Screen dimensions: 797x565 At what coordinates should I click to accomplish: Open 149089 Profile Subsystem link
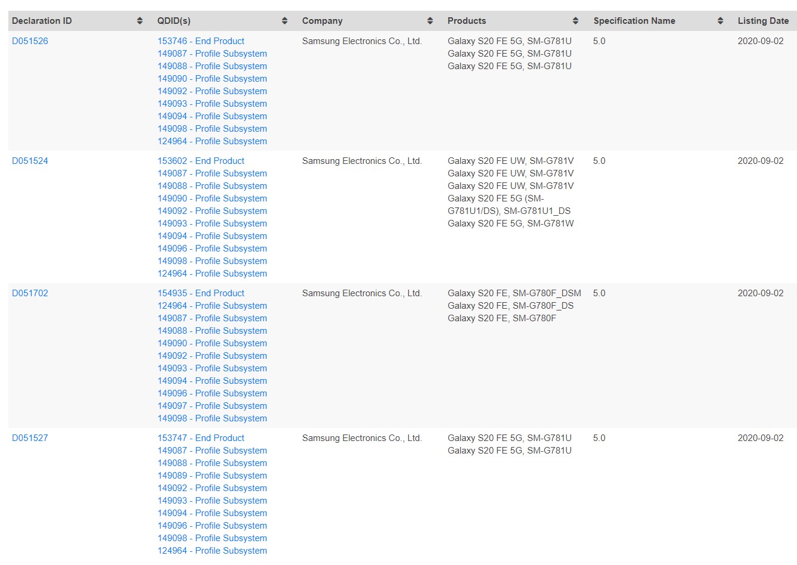tap(212, 476)
